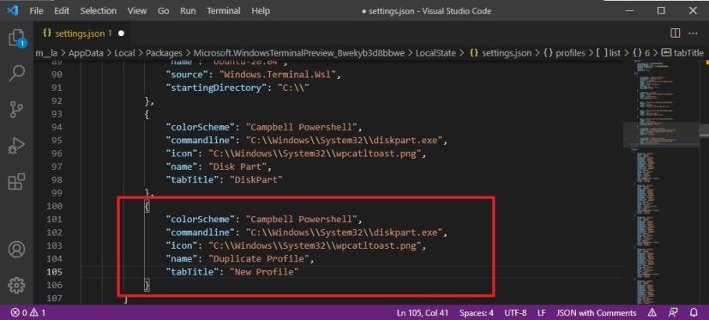Open the Edit menu
The width and height of the screenshot is (709, 320).
62,10
